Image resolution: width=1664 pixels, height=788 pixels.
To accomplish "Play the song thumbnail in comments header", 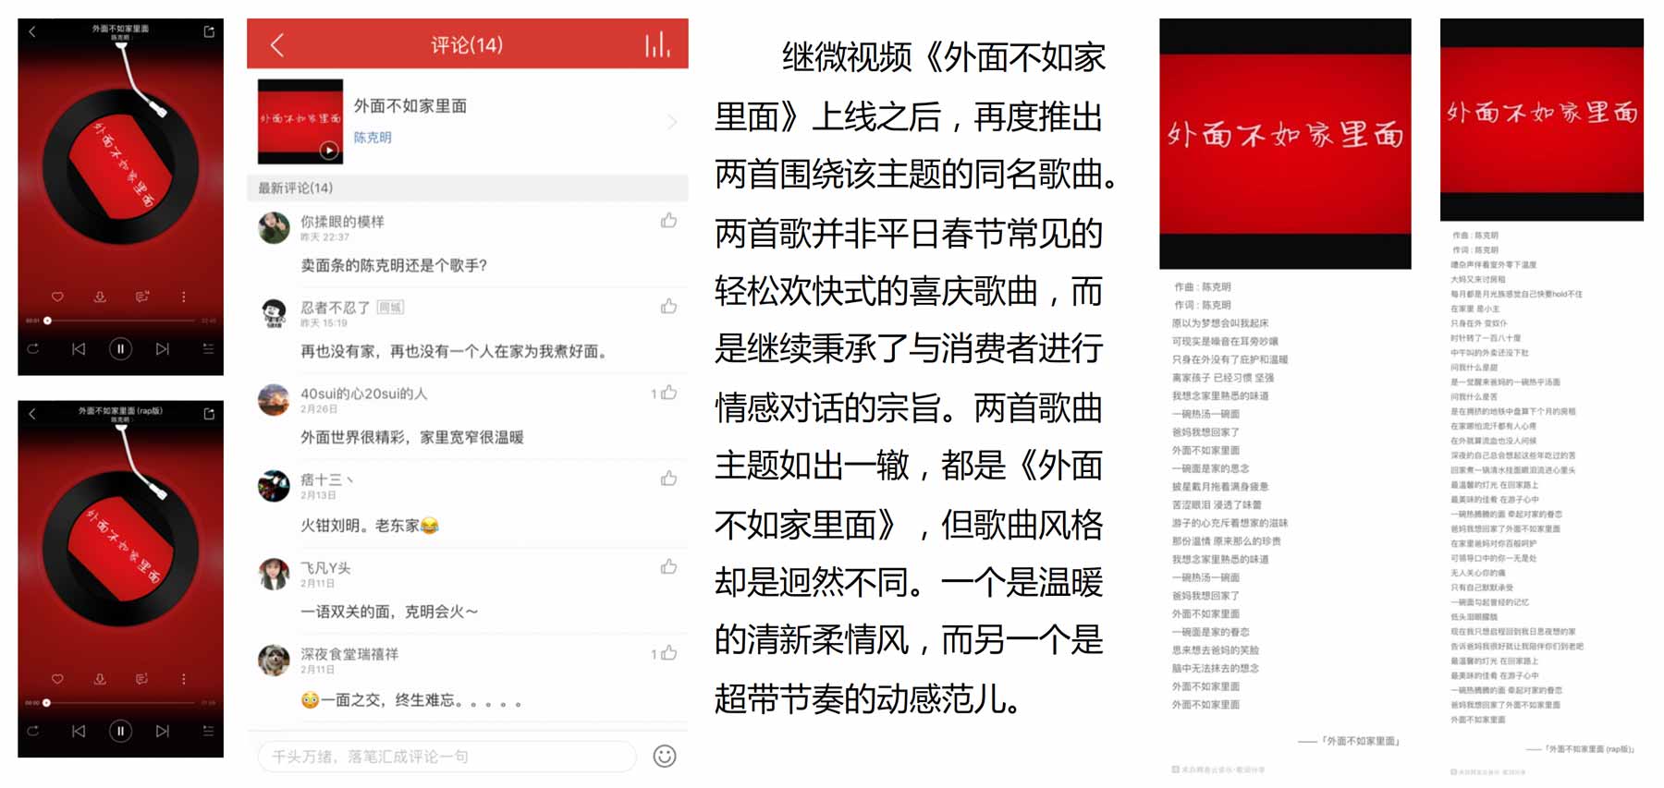I will 328,150.
